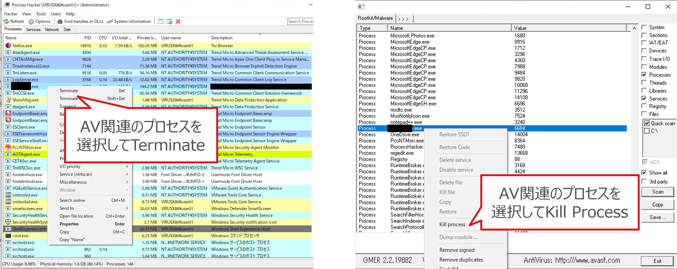Click the Search Processes input field

[300, 21]
